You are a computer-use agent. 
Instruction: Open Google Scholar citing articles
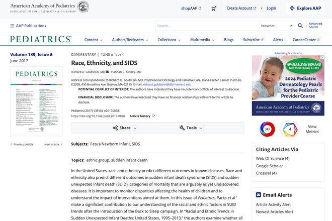tap(269, 166)
